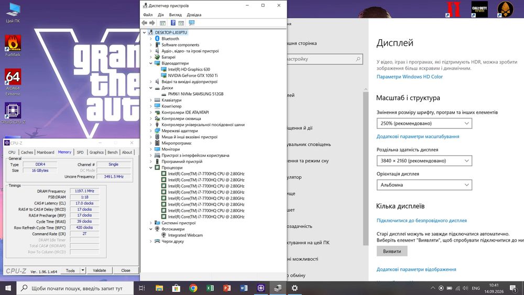524x295 pixels.
Task: Click Scan for hardware changes monitor icon
Action: (x=191, y=23)
